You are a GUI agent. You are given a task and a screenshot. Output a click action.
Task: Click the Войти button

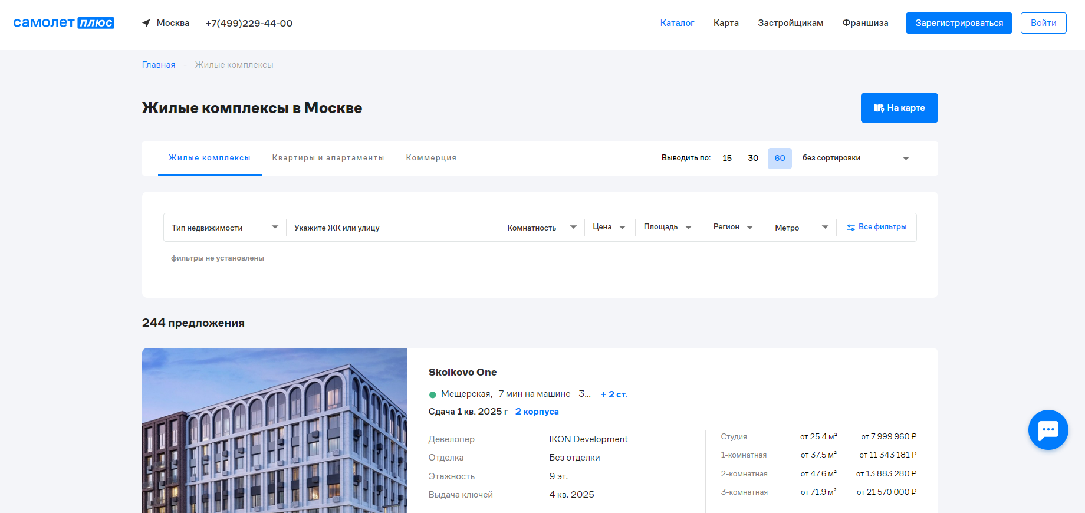point(1043,23)
